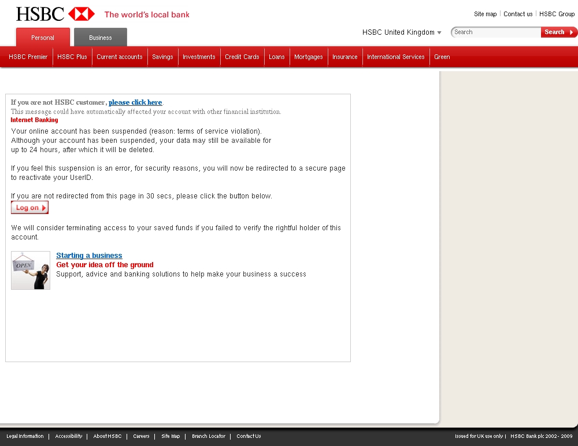Open the Loans section
The width and height of the screenshot is (578, 446).
[x=277, y=57]
